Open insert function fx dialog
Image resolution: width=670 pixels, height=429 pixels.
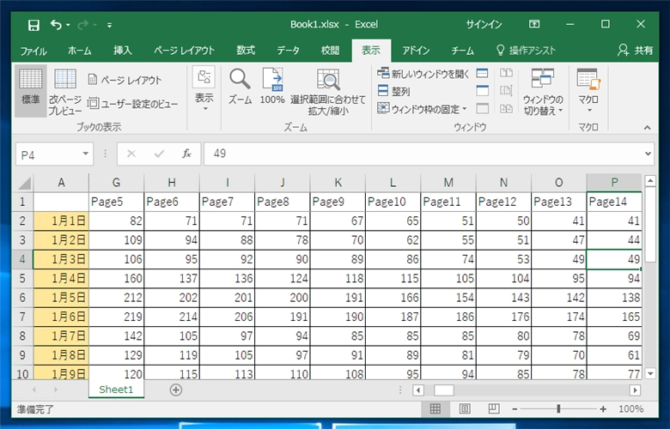186,154
